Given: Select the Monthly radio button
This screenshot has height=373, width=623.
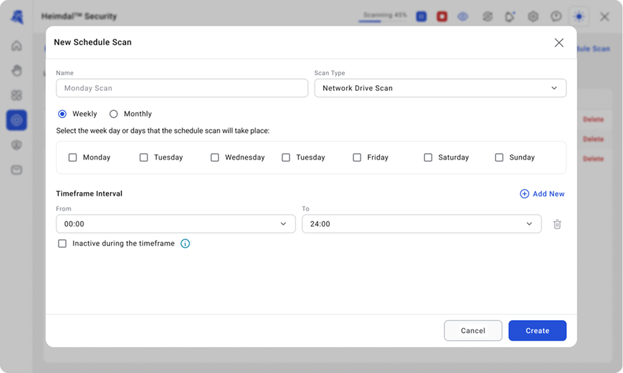Looking at the screenshot, I should pyautogui.click(x=114, y=114).
